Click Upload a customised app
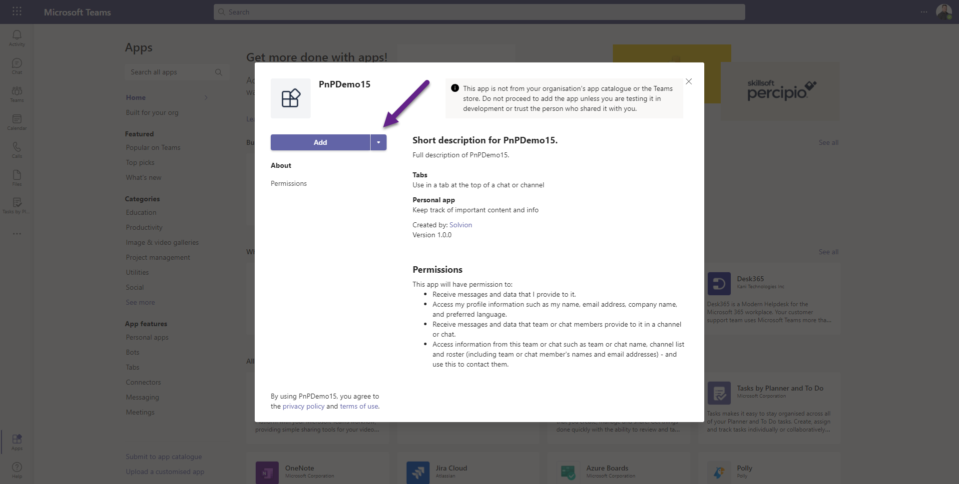 [165, 472]
